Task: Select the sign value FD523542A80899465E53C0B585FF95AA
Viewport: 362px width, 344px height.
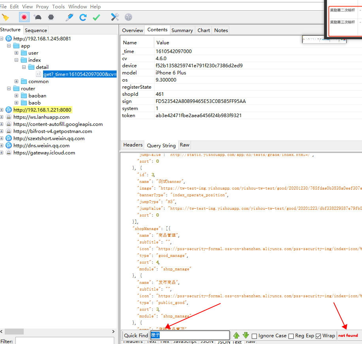Action: pos(201,101)
